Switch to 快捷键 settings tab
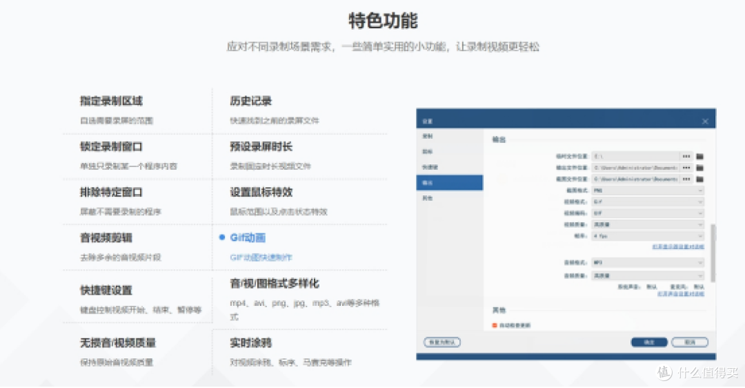The image size is (745, 388). [x=450, y=167]
